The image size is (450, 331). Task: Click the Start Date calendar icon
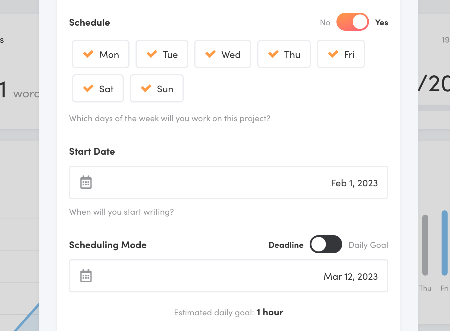tap(86, 182)
